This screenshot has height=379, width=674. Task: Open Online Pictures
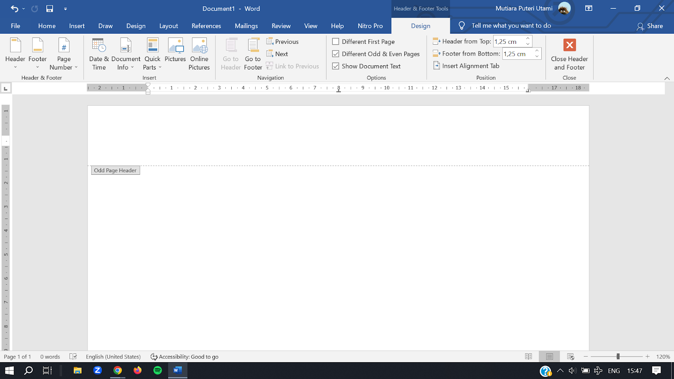[x=199, y=54]
